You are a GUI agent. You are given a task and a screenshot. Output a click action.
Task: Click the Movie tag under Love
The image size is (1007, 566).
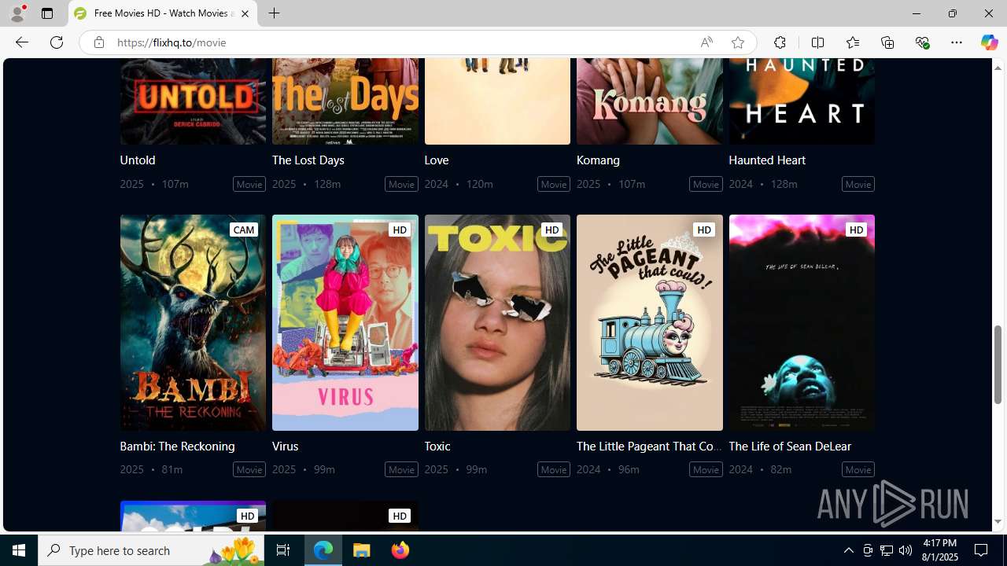(554, 184)
